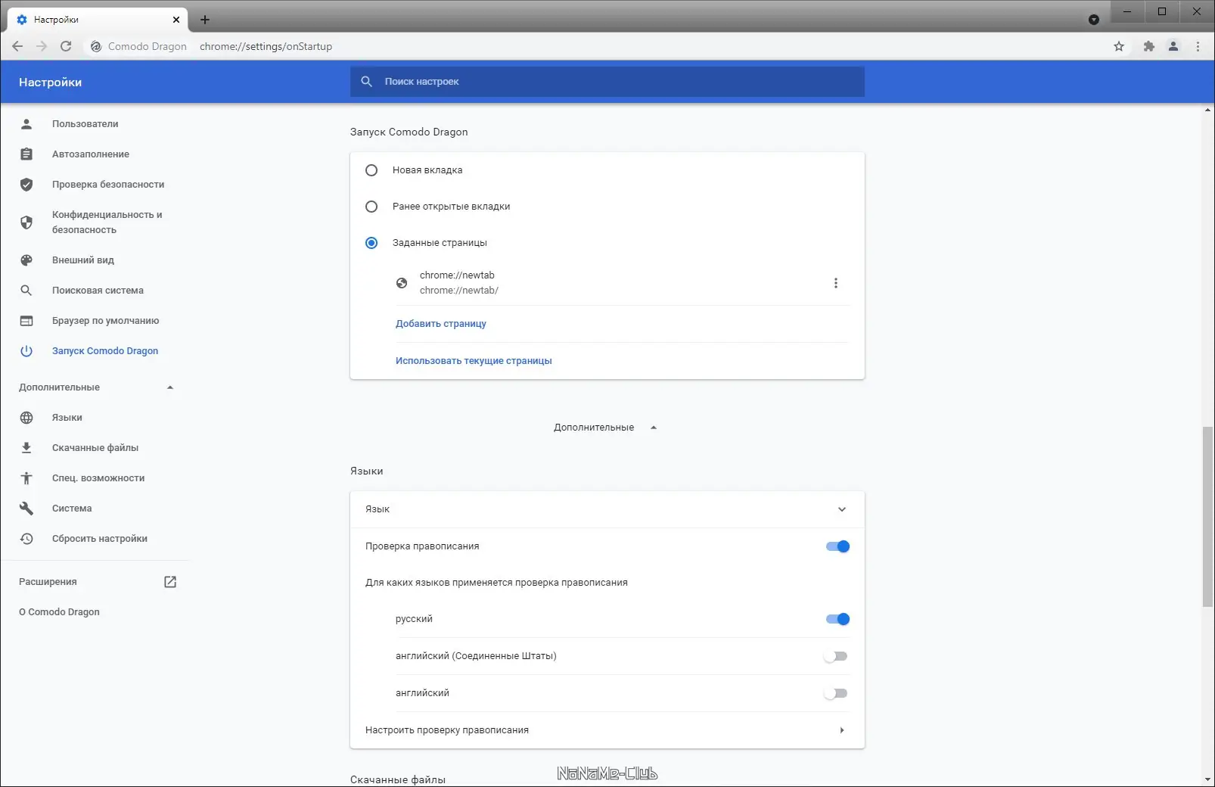Open Поисковая система section
The image size is (1215, 787).
98,291
